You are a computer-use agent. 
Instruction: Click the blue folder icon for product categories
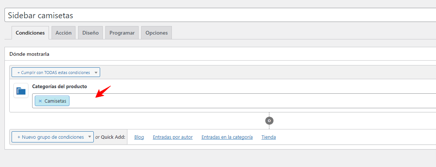pos(21,90)
